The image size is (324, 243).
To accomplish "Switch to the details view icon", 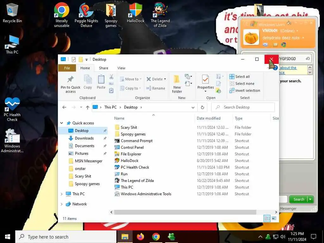I will coord(267,218).
